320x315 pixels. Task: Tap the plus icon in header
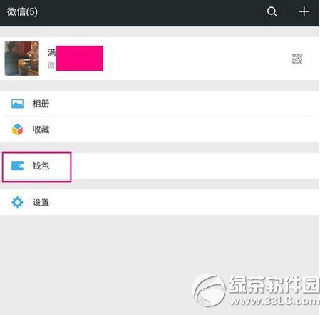tap(304, 11)
